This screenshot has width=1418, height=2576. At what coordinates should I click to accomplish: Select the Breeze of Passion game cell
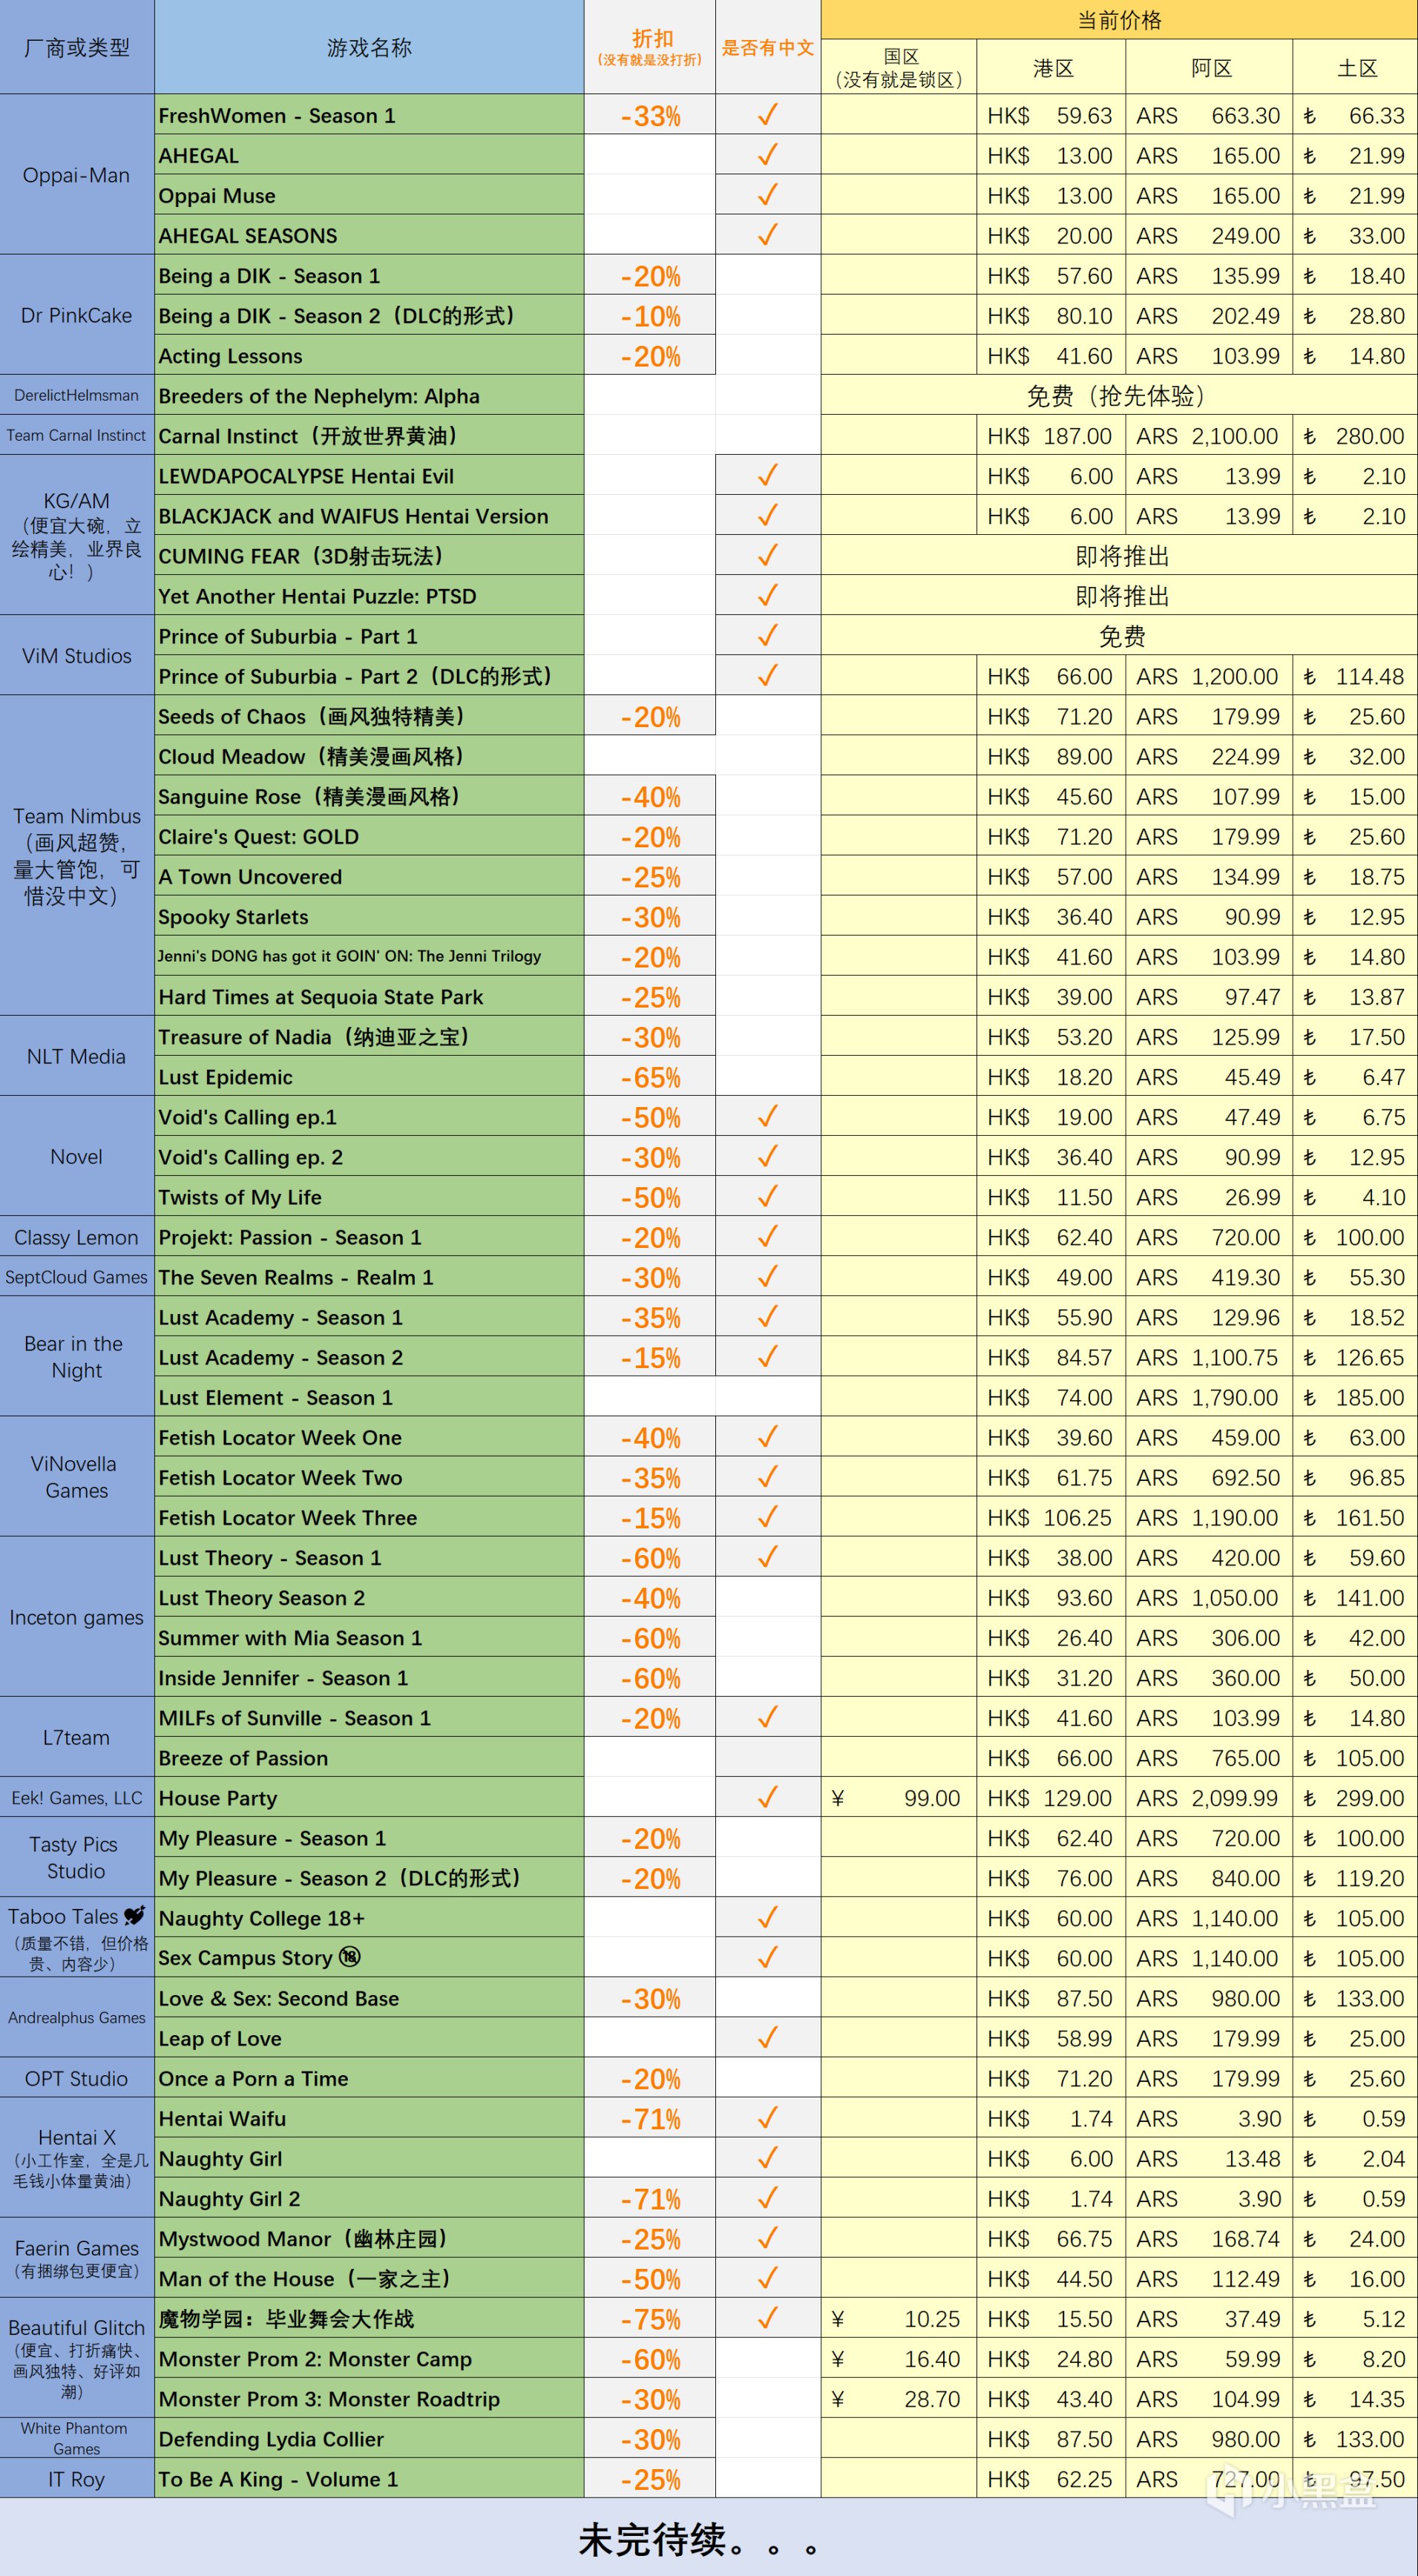point(369,1757)
